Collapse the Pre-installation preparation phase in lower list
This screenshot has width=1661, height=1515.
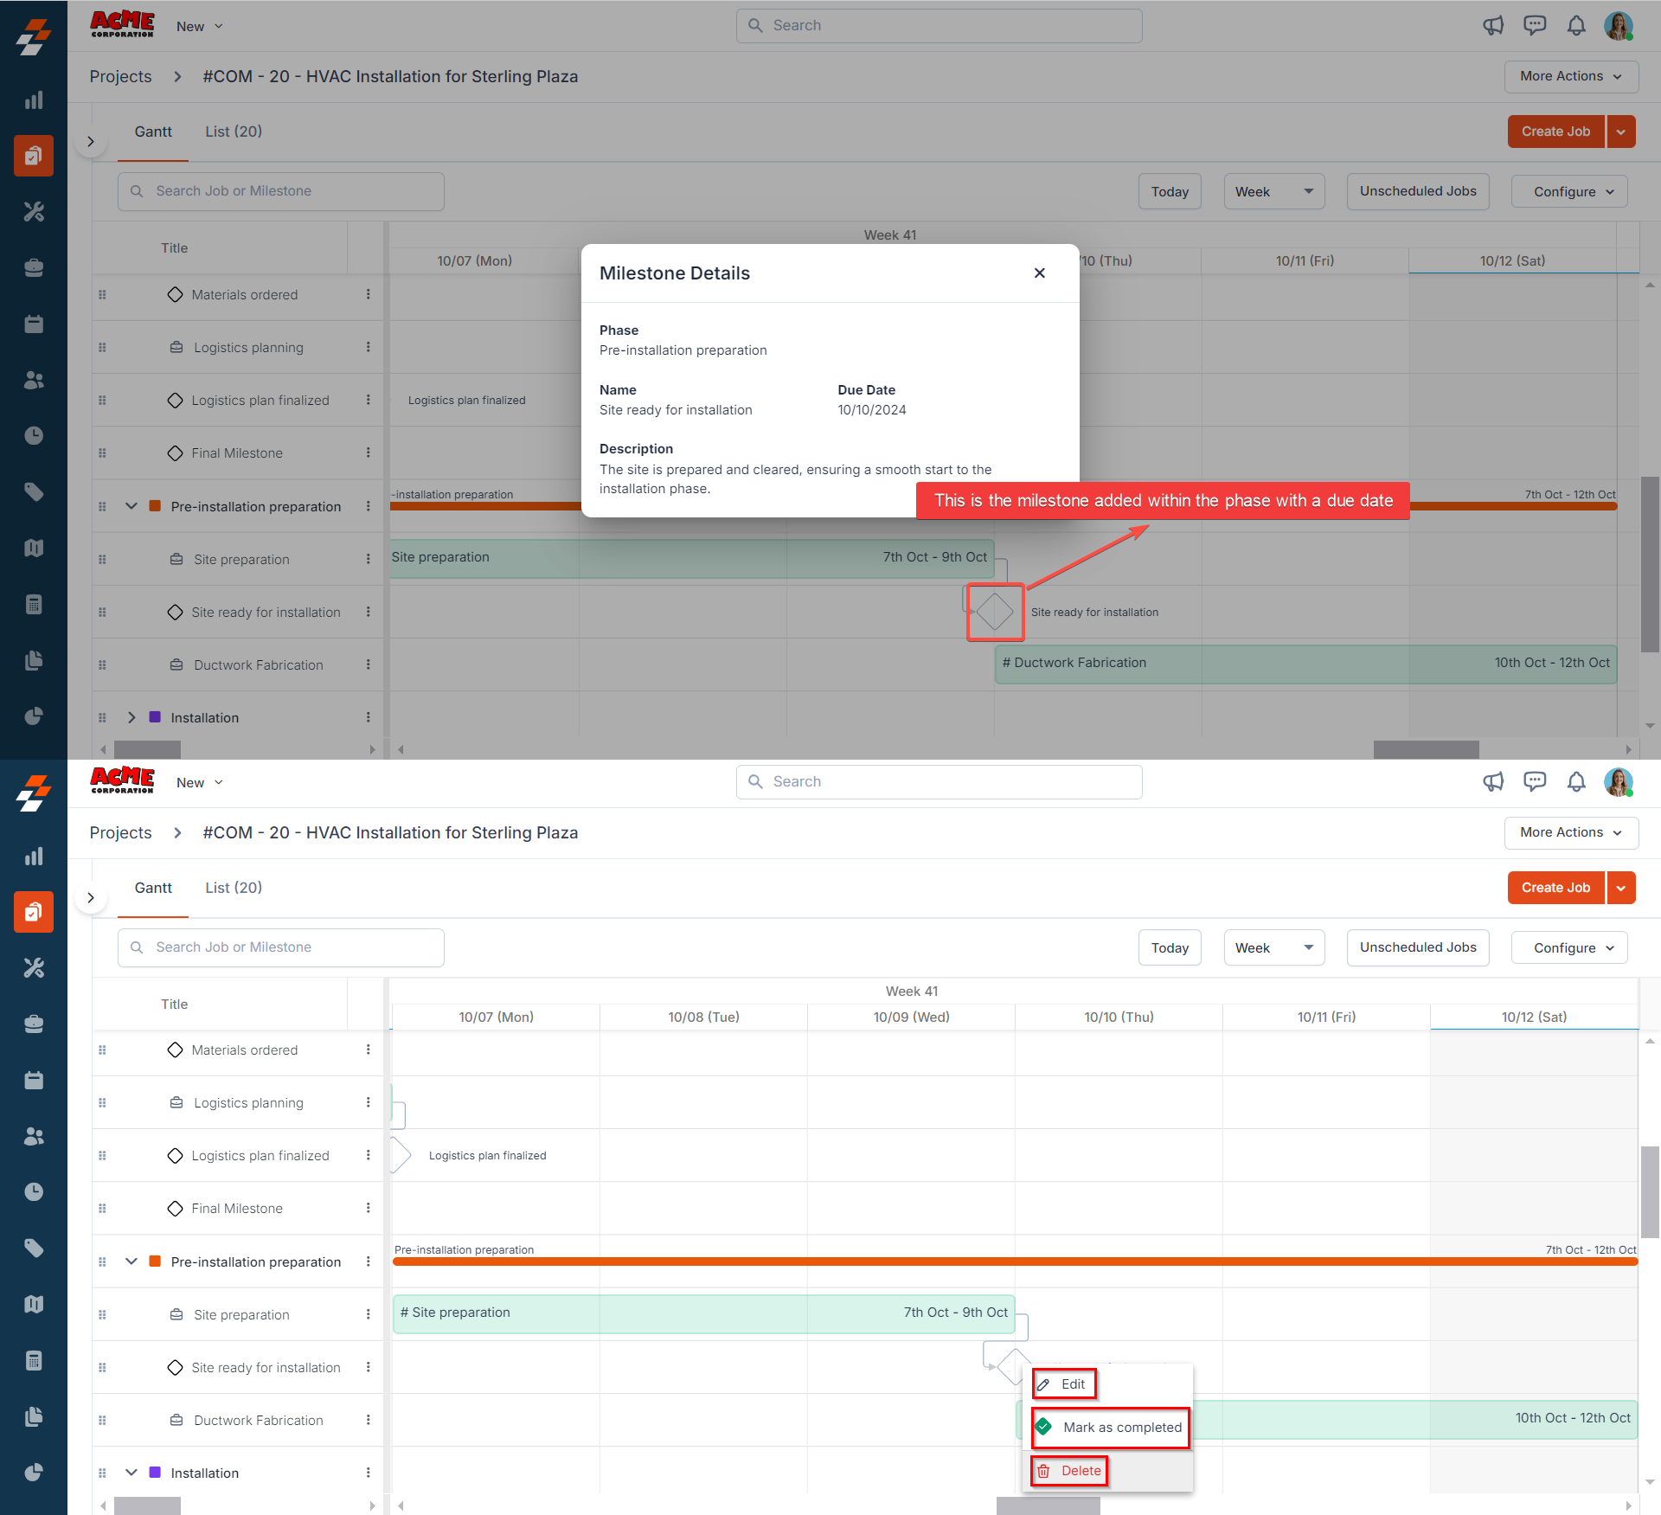pyautogui.click(x=131, y=1261)
